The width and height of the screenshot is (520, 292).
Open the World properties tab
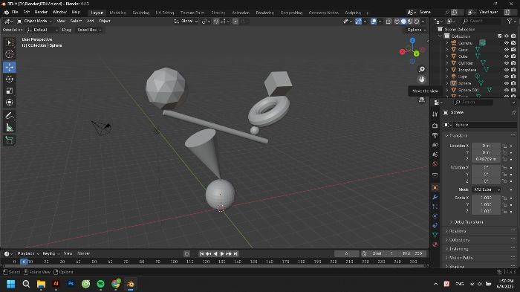click(435, 164)
